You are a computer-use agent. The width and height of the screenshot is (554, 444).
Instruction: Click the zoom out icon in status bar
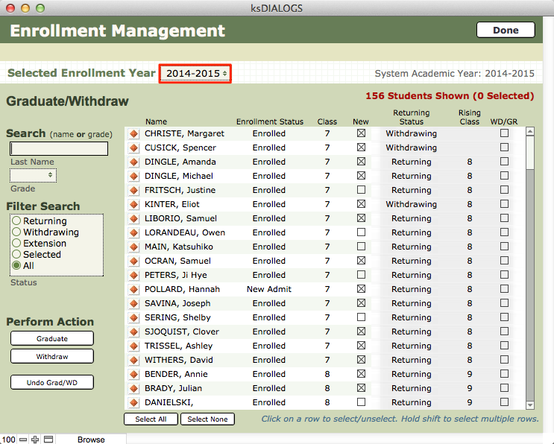click(x=24, y=440)
